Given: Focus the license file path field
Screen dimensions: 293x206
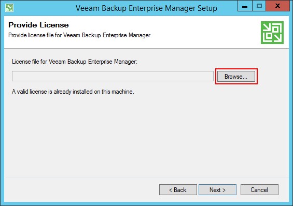Looking at the screenshot, I should point(113,76).
